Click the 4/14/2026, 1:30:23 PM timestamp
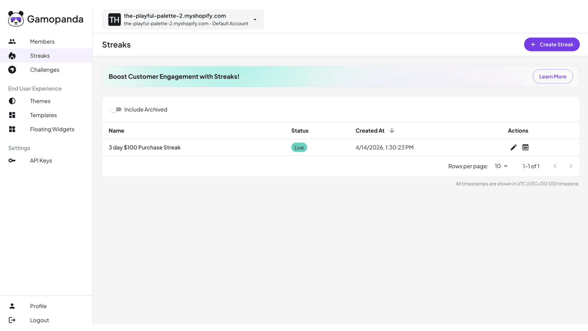This screenshot has width=588, height=331. 384,147
